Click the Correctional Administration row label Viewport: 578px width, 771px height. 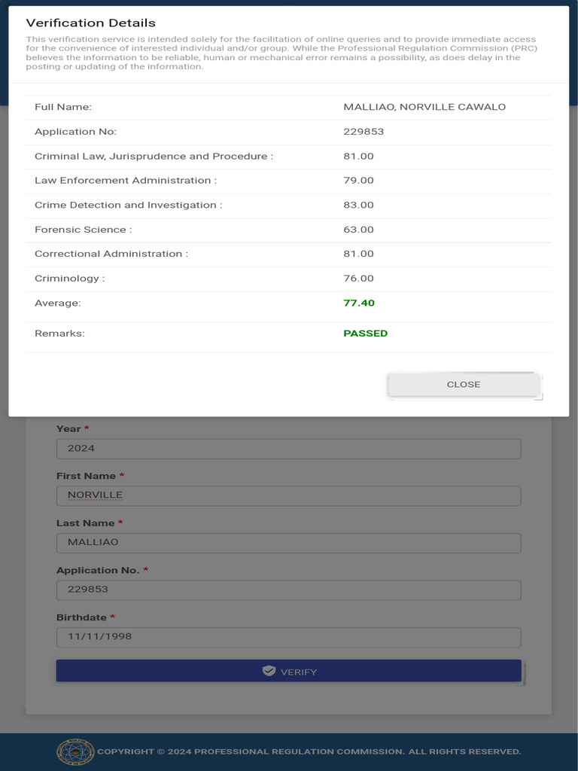111,254
